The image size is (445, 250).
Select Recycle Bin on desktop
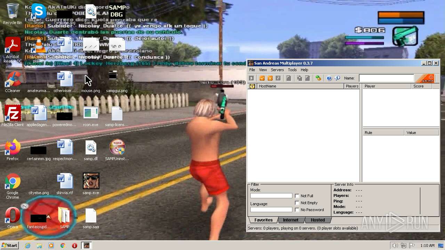point(13,14)
